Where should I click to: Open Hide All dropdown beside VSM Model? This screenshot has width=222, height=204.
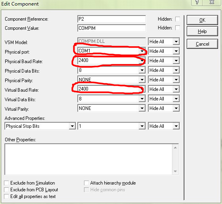pos(176,42)
